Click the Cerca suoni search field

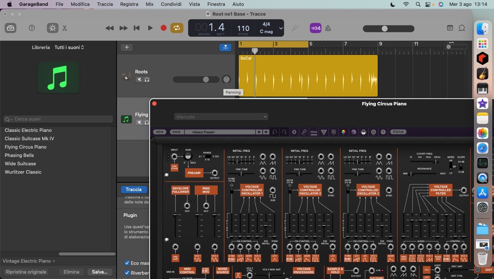(58, 119)
